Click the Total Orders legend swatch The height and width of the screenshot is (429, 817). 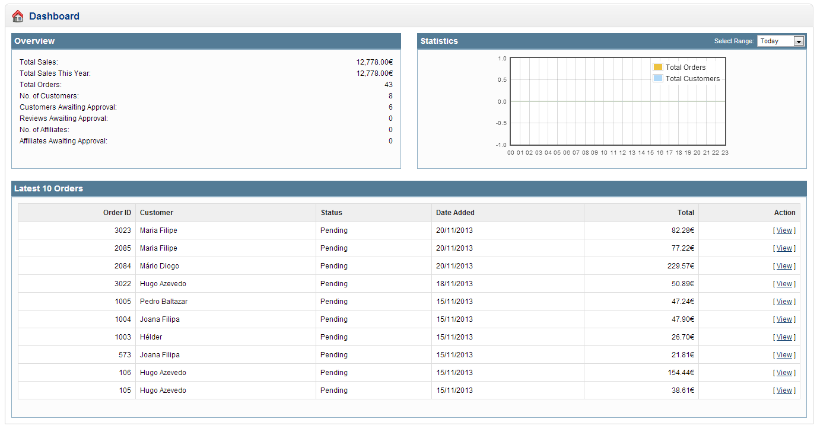pyautogui.click(x=657, y=67)
